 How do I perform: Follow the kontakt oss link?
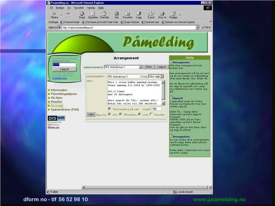60,78
